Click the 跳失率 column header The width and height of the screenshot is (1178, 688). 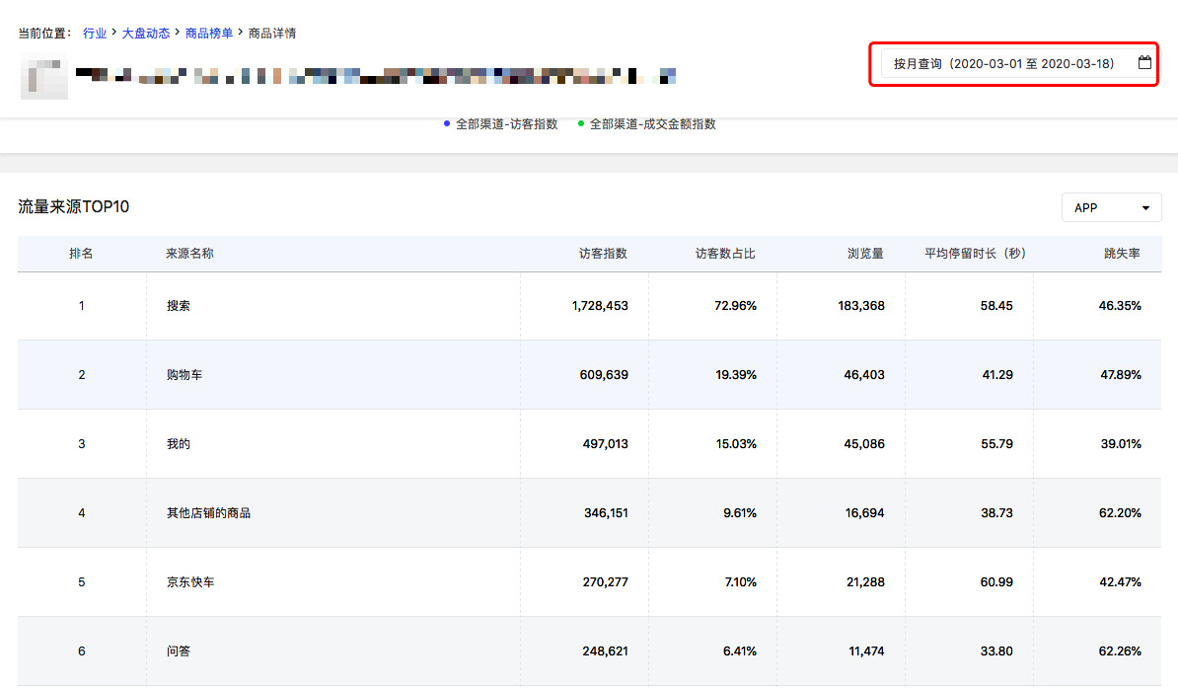1122,254
